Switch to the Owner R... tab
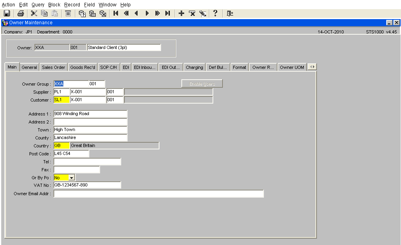Screen dimensions: 401x245 tap(263, 67)
